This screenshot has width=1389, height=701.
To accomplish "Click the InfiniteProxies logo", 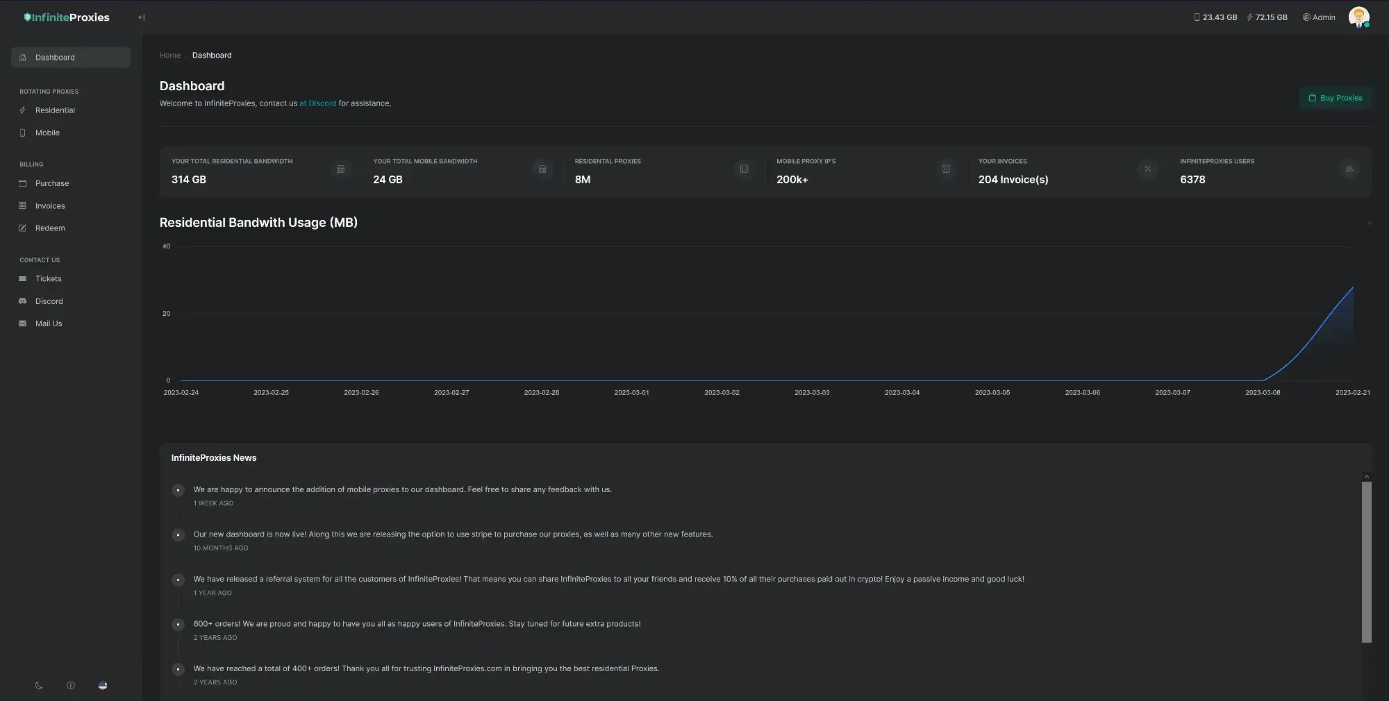I will tap(67, 17).
